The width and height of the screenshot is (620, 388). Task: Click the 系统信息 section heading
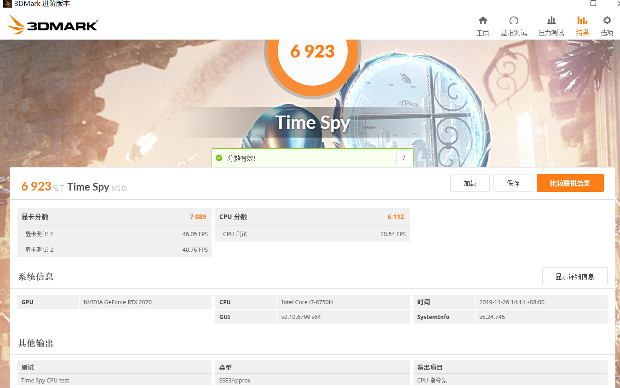36,277
